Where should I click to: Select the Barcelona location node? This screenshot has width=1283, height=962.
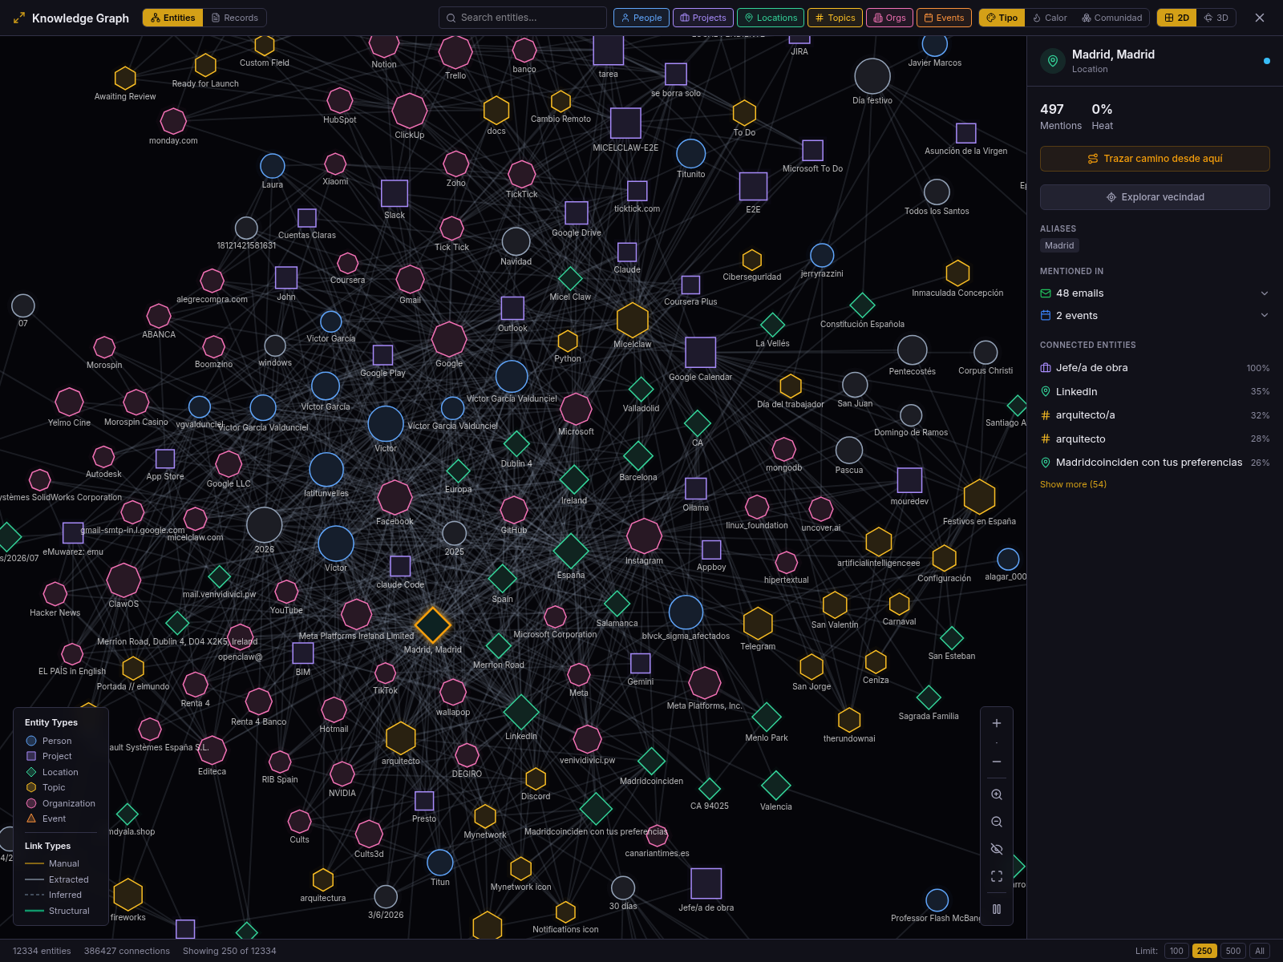coord(638,456)
